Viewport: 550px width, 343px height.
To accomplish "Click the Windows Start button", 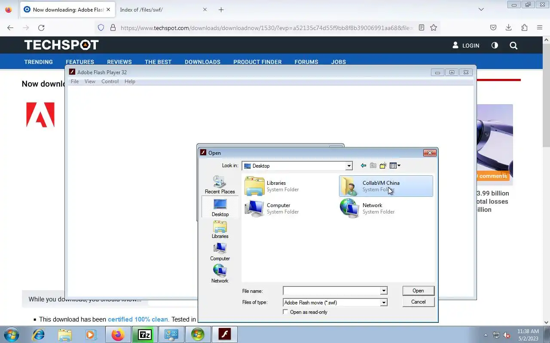I will (11, 334).
